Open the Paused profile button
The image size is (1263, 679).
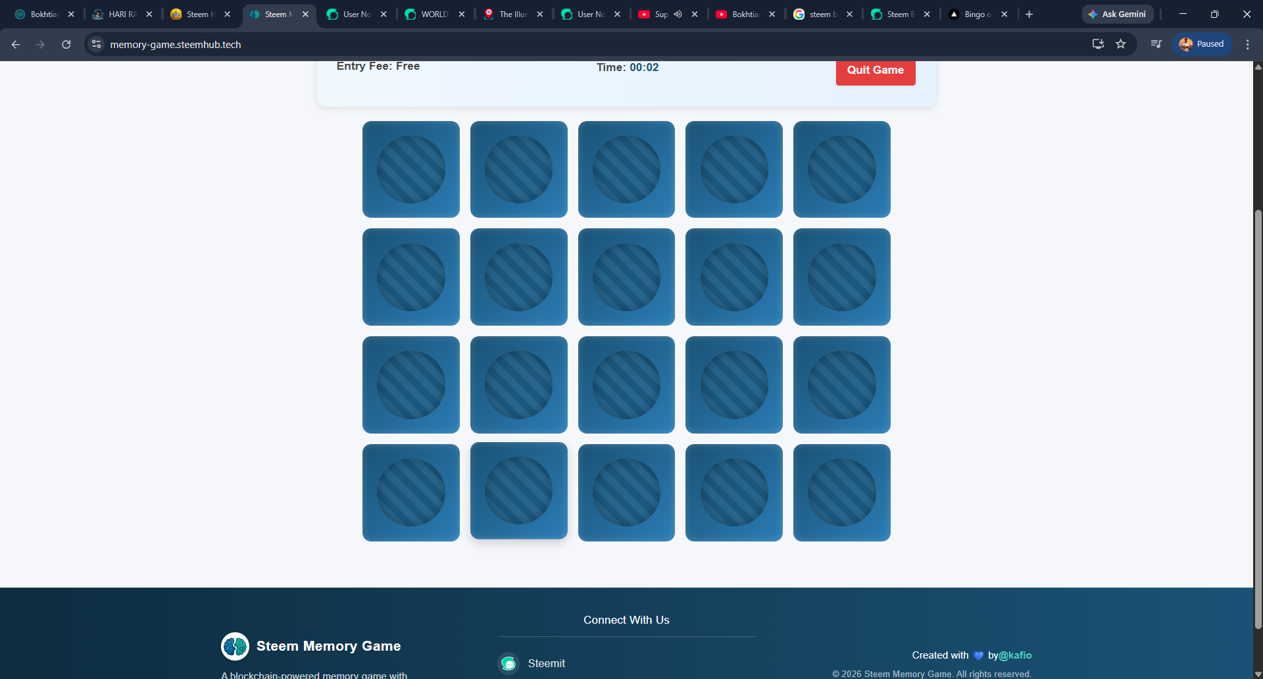tap(1202, 44)
